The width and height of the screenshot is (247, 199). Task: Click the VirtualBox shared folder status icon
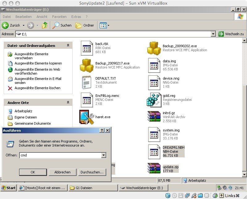click(200, 196)
